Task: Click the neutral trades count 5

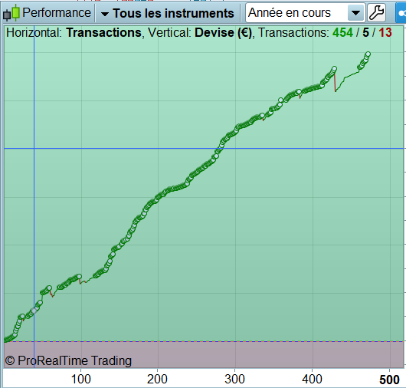Action: (365, 33)
